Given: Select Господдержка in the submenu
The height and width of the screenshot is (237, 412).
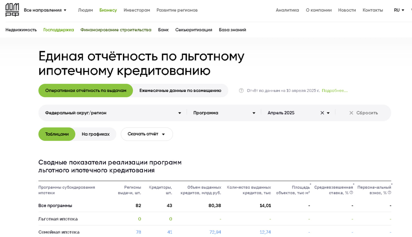Looking at the screenshot, I should (59, 30).
